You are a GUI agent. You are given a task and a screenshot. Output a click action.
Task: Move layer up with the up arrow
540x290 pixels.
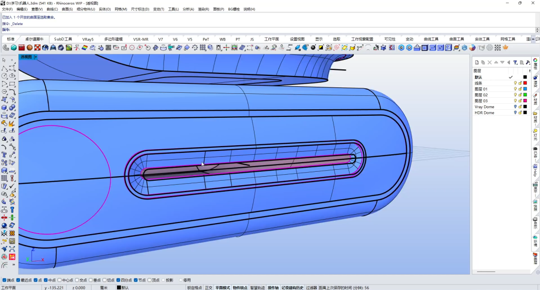(496, 62)
